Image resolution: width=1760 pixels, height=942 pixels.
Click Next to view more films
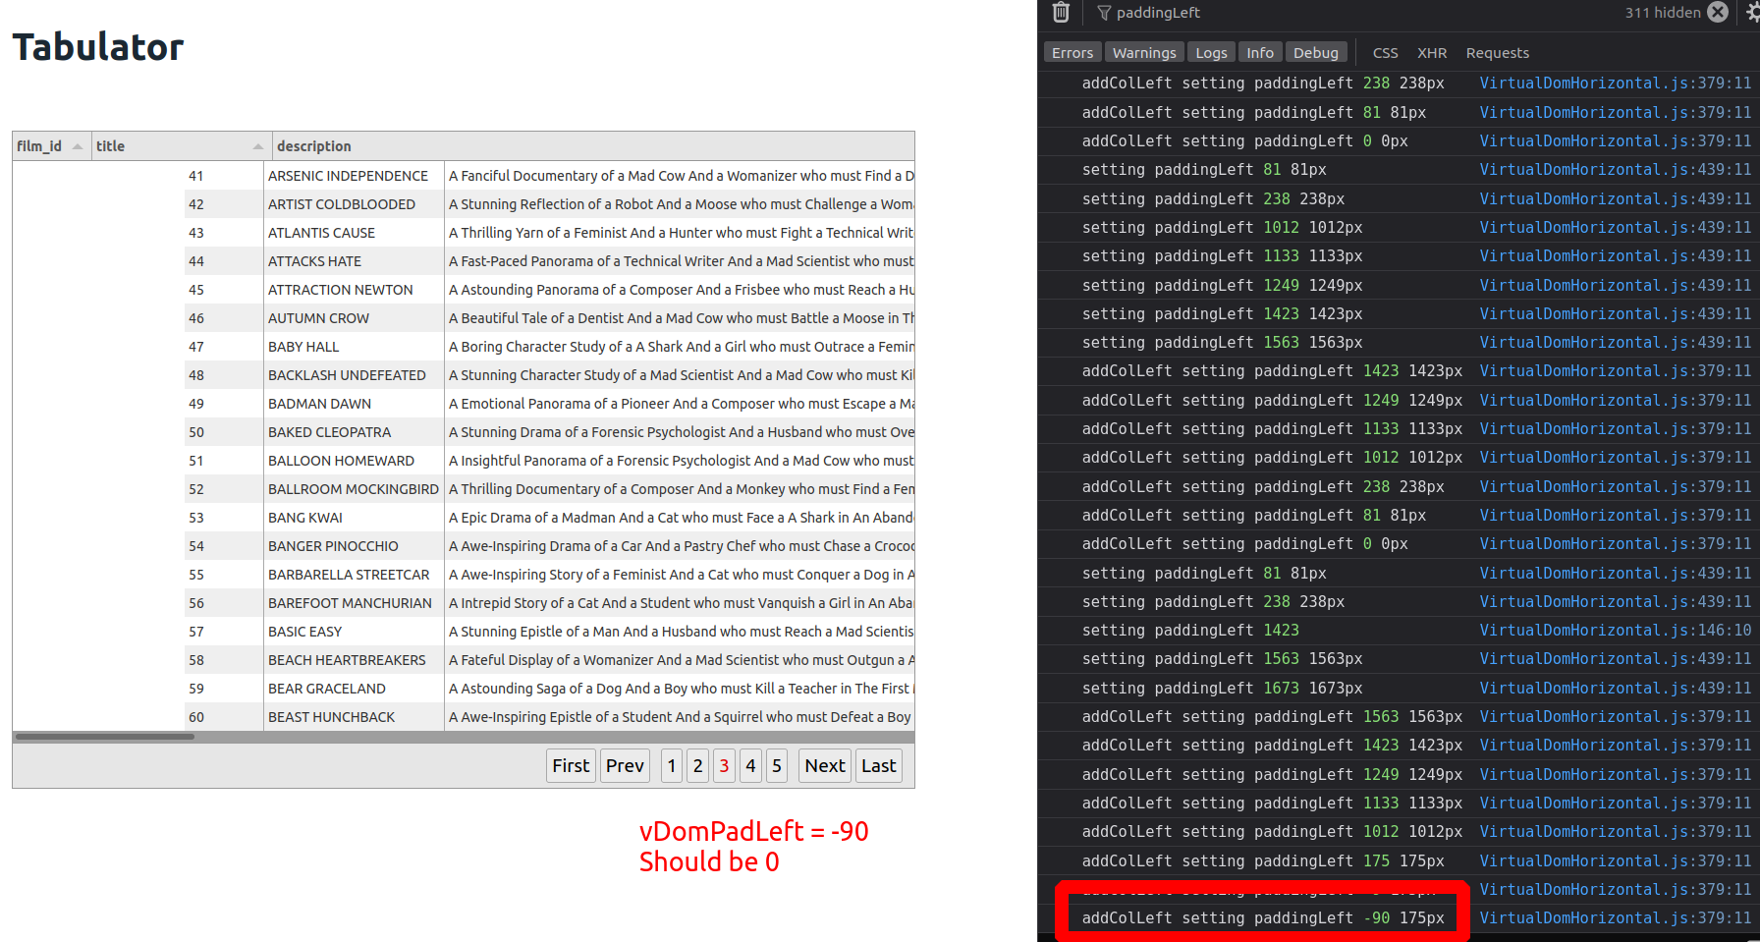824,765
